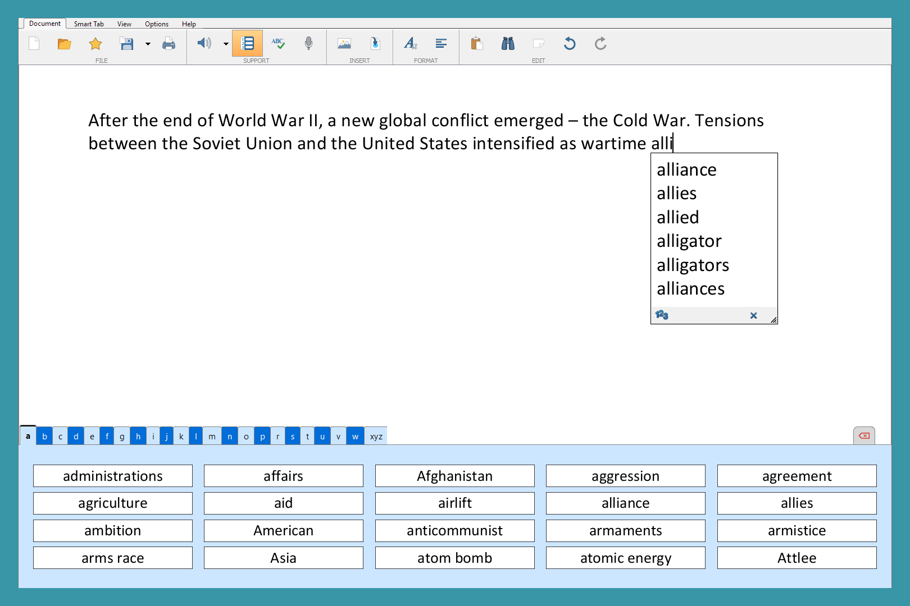Insert the phrase 'atomic energy'

coord(626,558)
